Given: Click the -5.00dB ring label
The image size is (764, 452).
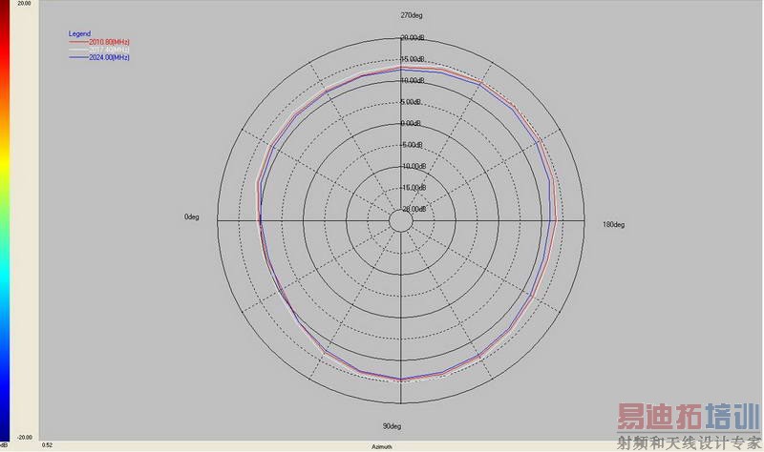Looking at the screenshot, I should pyautogui.click(x=412, y=145).
